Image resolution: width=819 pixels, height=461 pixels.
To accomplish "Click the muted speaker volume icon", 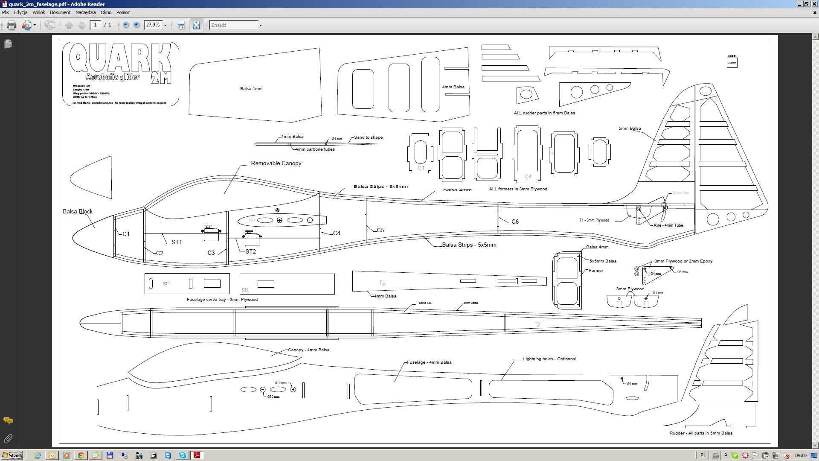I will pyautogui.click(x=786, y=455).
